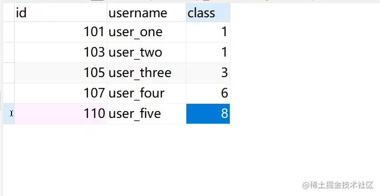Select the id column header
This screenshot has width=380, height=196.
pyautogui.click(x=61, y=13)
